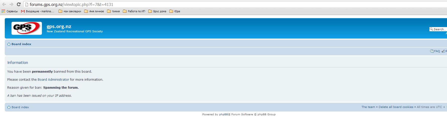Click 'New Zealand Recreational GPS Society' subtitle
Screen dimensions: 447x126
(75, 31)
